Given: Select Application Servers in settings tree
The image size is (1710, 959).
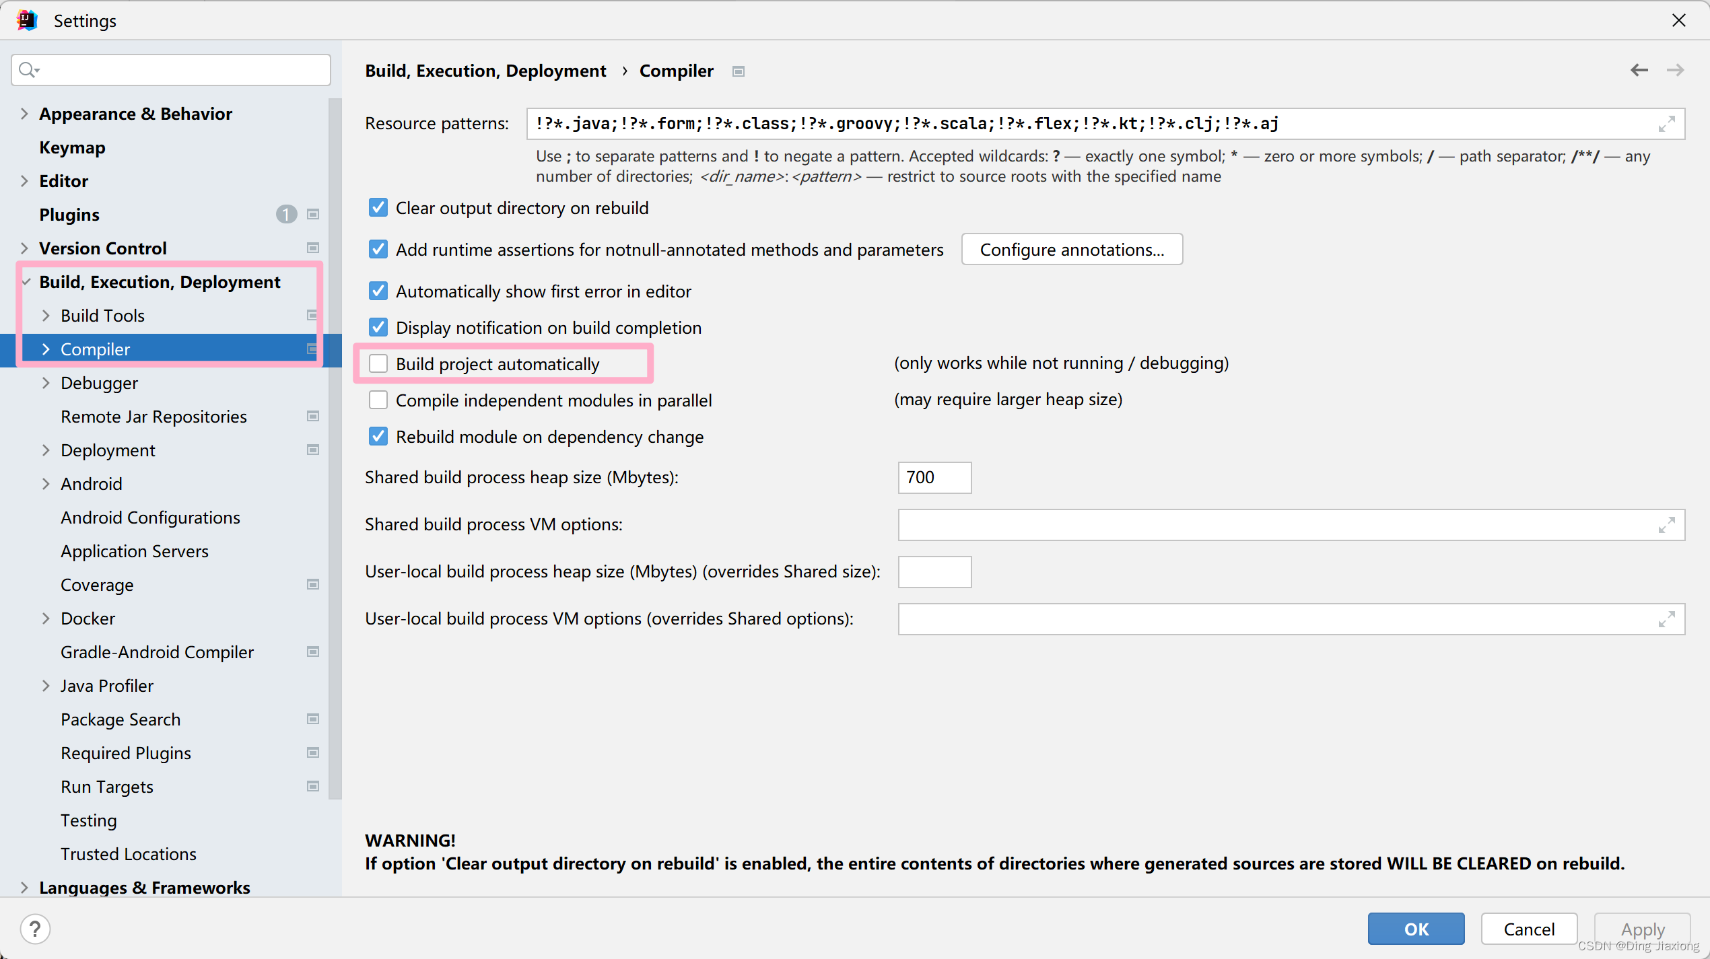Looking at the screenshot, I should tap(135, 551).
